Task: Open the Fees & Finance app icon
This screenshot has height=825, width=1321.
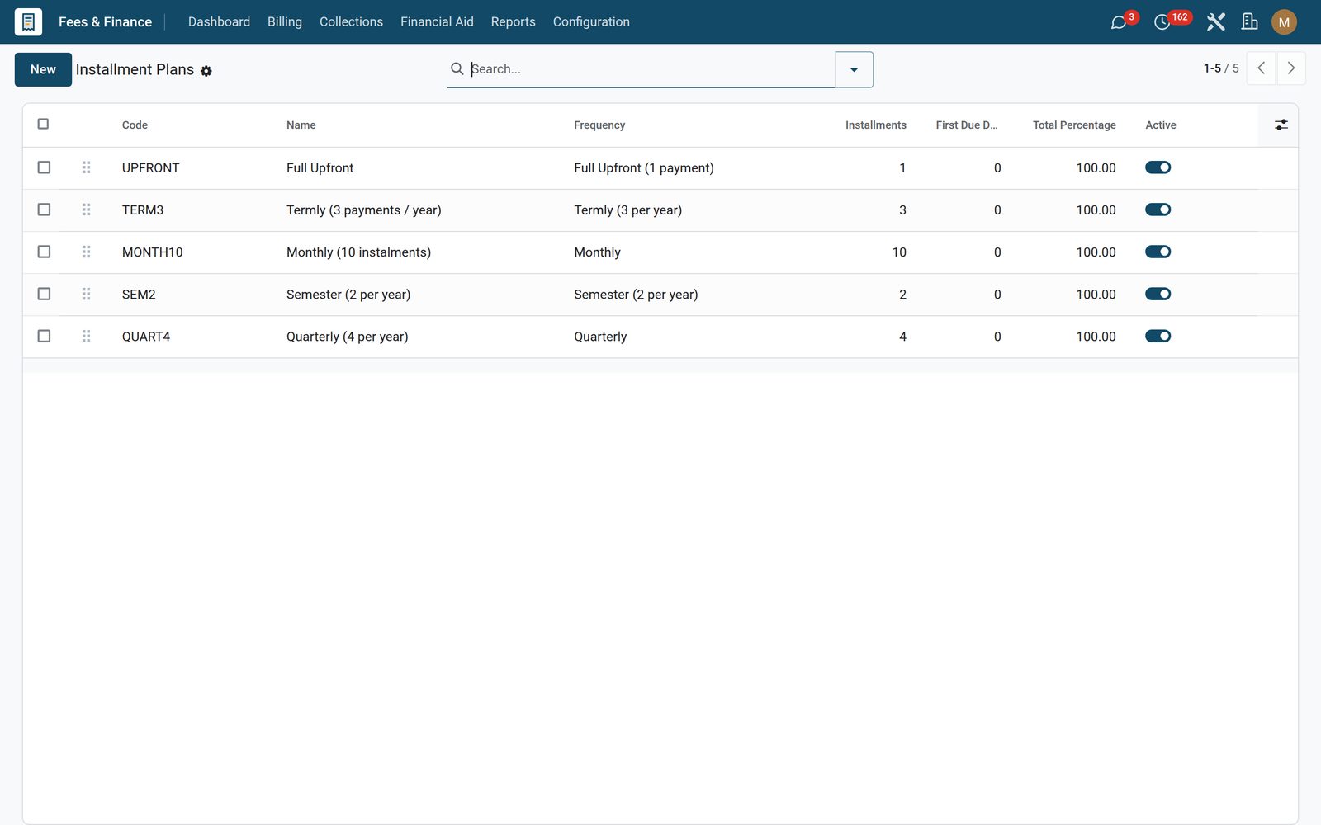Action: pos(28,21)
